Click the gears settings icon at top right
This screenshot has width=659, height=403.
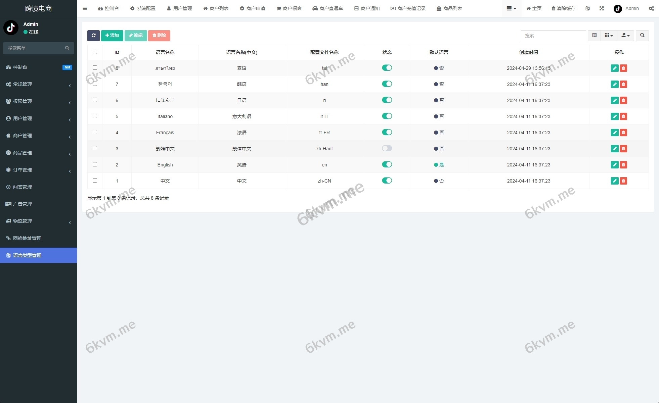(x=651, y=8)
